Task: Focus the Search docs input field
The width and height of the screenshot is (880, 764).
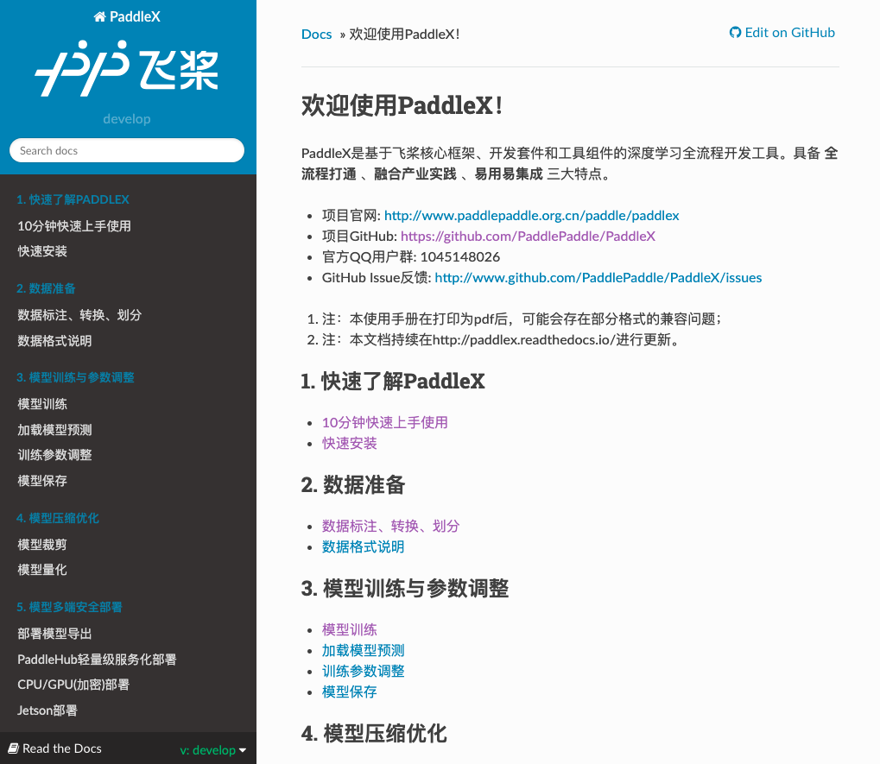Action: coord(127,150)
